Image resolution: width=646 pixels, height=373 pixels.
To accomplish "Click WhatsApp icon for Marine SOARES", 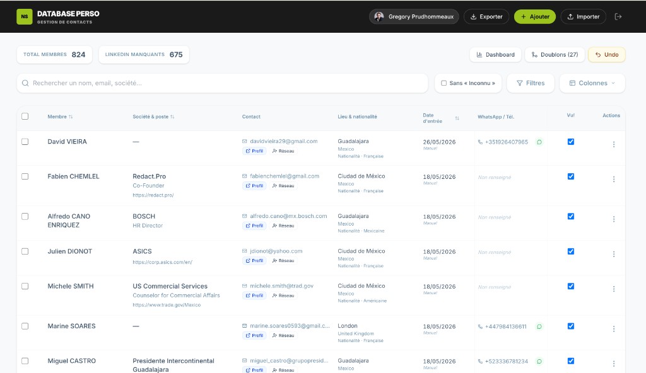I will click(539, 326).
